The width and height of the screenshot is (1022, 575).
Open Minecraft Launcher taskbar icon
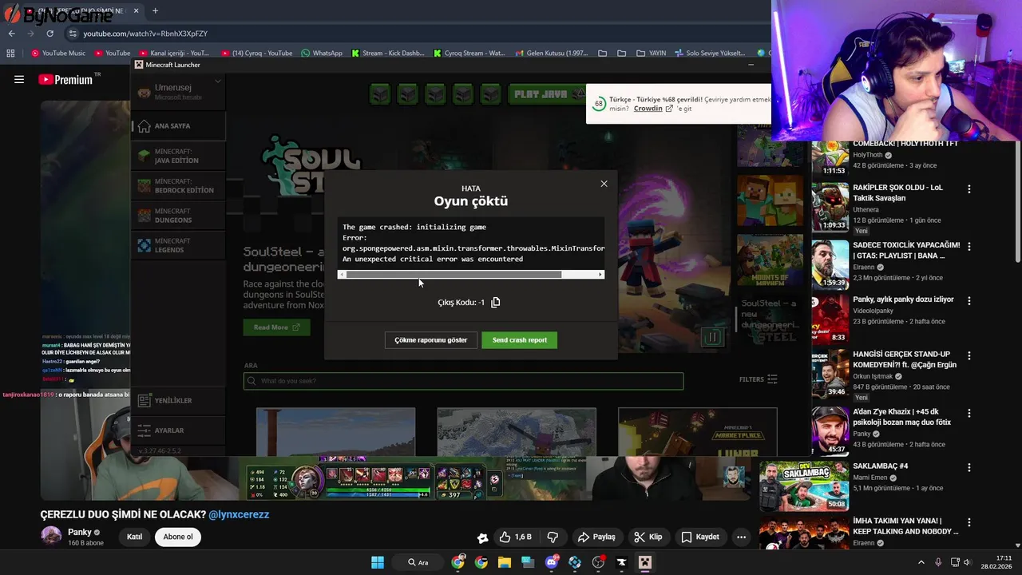click(645, 562)
